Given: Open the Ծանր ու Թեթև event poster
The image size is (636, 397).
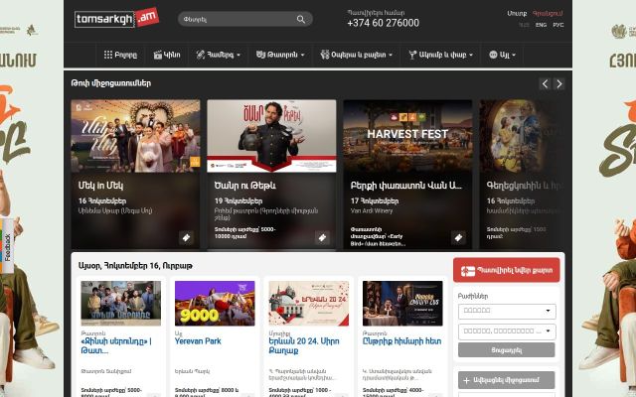Looking at the screenshot, I should click(271, 136).
